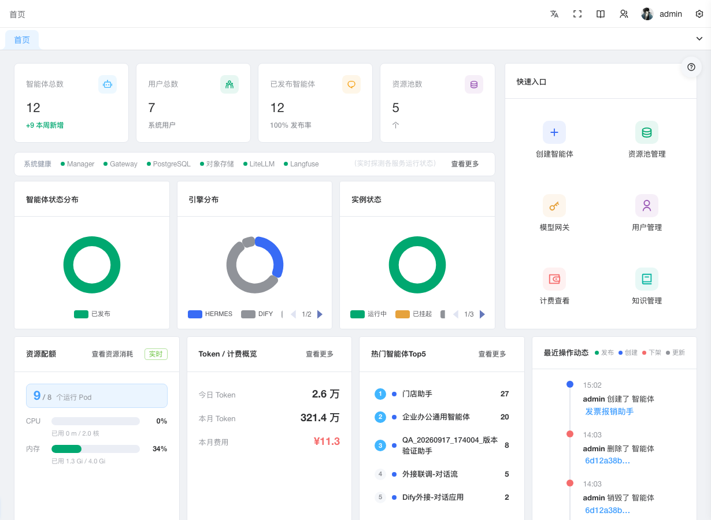Click the user switch icon in header
Viewport: 711px width, 520px height.
(624, 14)
